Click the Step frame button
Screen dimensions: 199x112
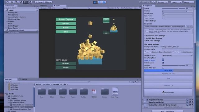104,2
